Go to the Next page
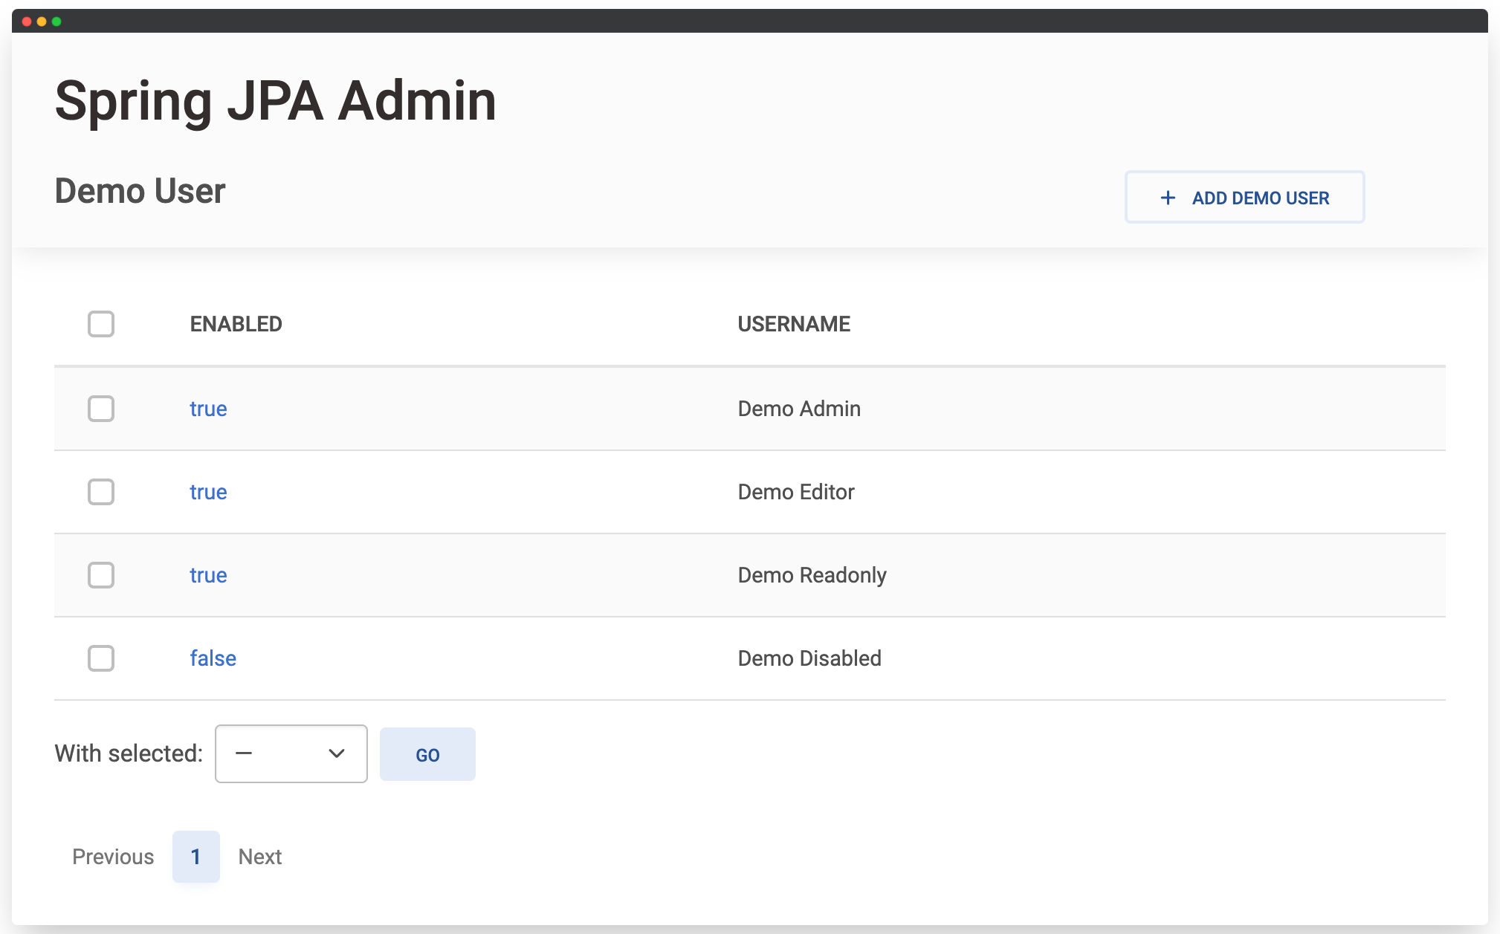Screen dimensions: 1500x934 pyautogui.click(x=260, y=857)
